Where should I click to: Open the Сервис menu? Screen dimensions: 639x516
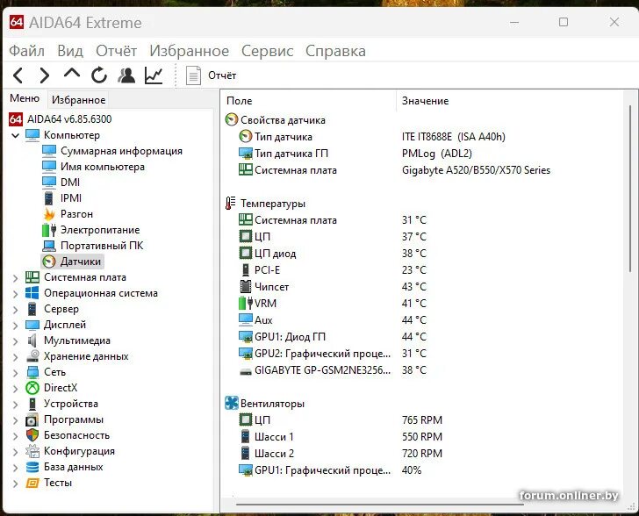[x=268, y=51]
